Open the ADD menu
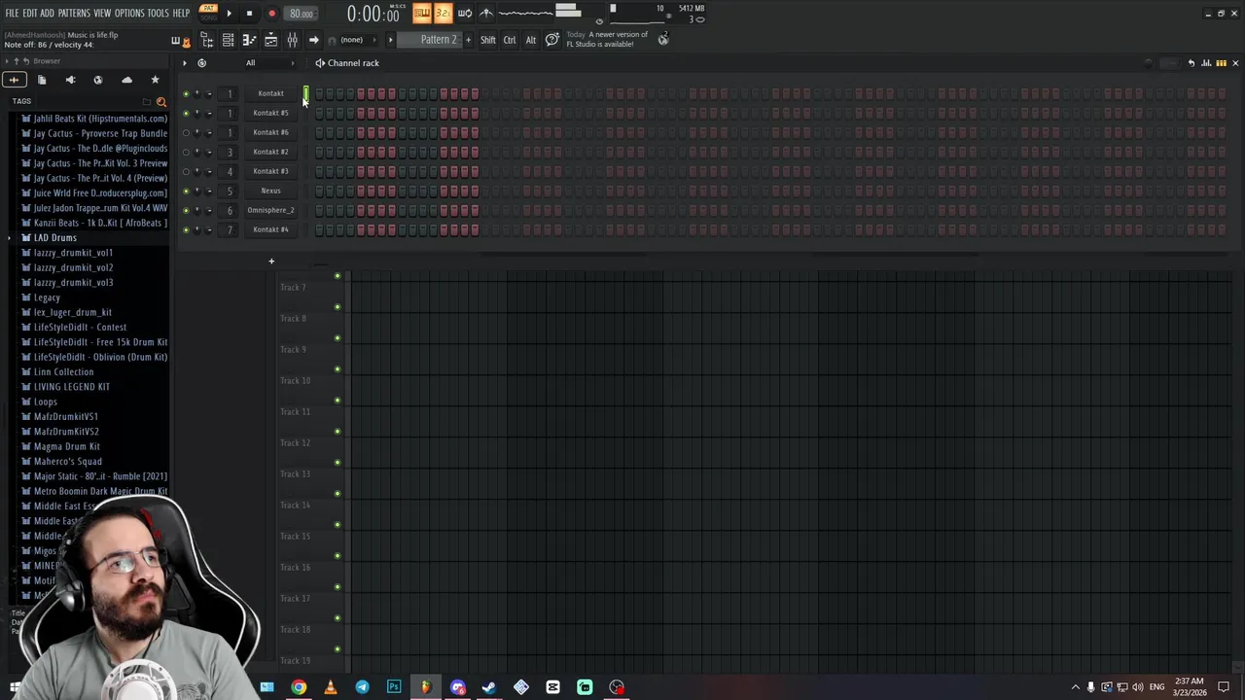The width and height of the screenshot is (1245, 700). tap(47, 14)
